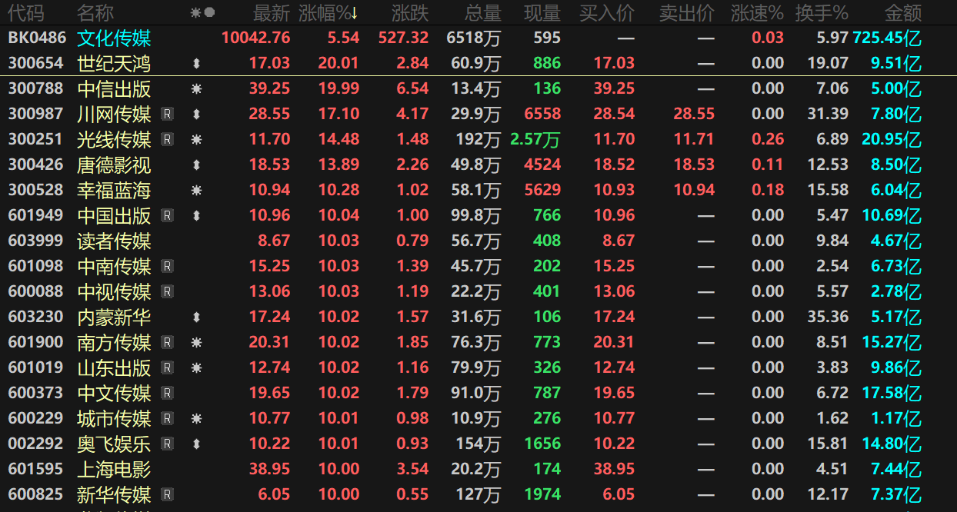957x512 pixels.
Task: Open the 文化传媒 sector index row
Action: tap(114, 38)
